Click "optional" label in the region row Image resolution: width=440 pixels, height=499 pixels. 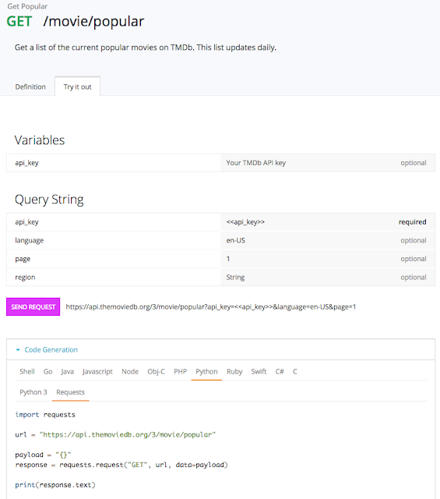point(414,278)
